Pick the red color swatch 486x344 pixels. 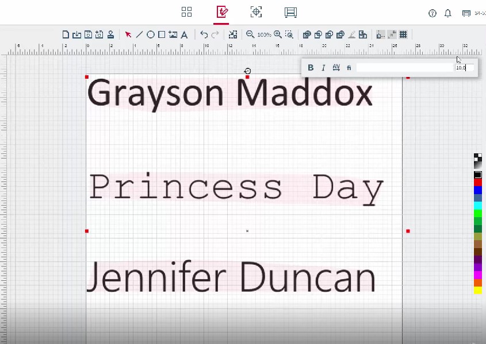[477, 182]
